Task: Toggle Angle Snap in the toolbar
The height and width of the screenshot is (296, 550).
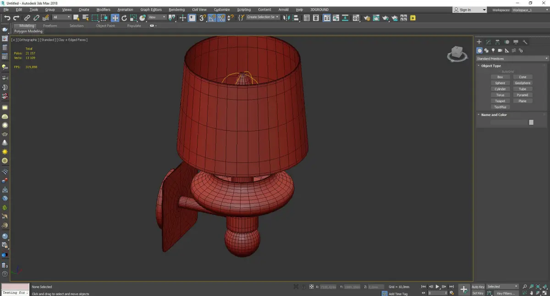Action: tap(212, 18)
